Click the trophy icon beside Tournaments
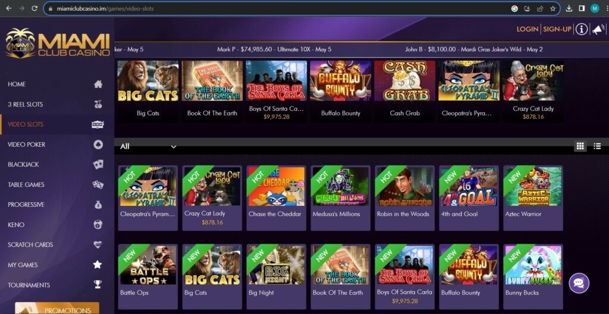Viewport: 609px width, 314px height. [x=98, y=285]
